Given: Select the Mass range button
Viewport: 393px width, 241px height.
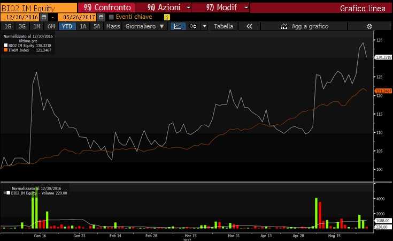Looking at the screenshot, I should 113,26.
